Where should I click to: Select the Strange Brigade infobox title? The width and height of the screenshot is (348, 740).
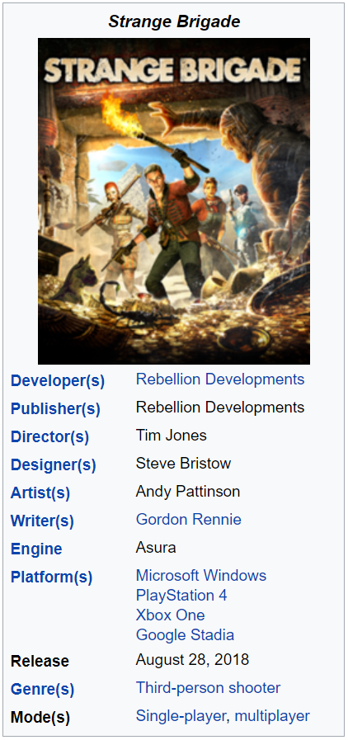click(175, 21)
